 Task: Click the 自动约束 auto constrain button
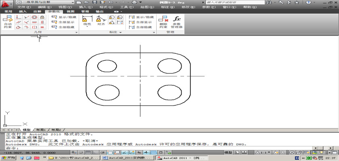8,22
